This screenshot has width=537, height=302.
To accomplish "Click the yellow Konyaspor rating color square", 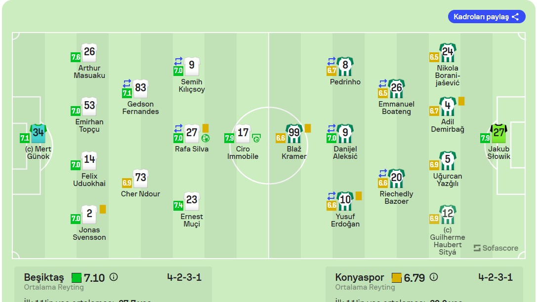I will point(397,278).
